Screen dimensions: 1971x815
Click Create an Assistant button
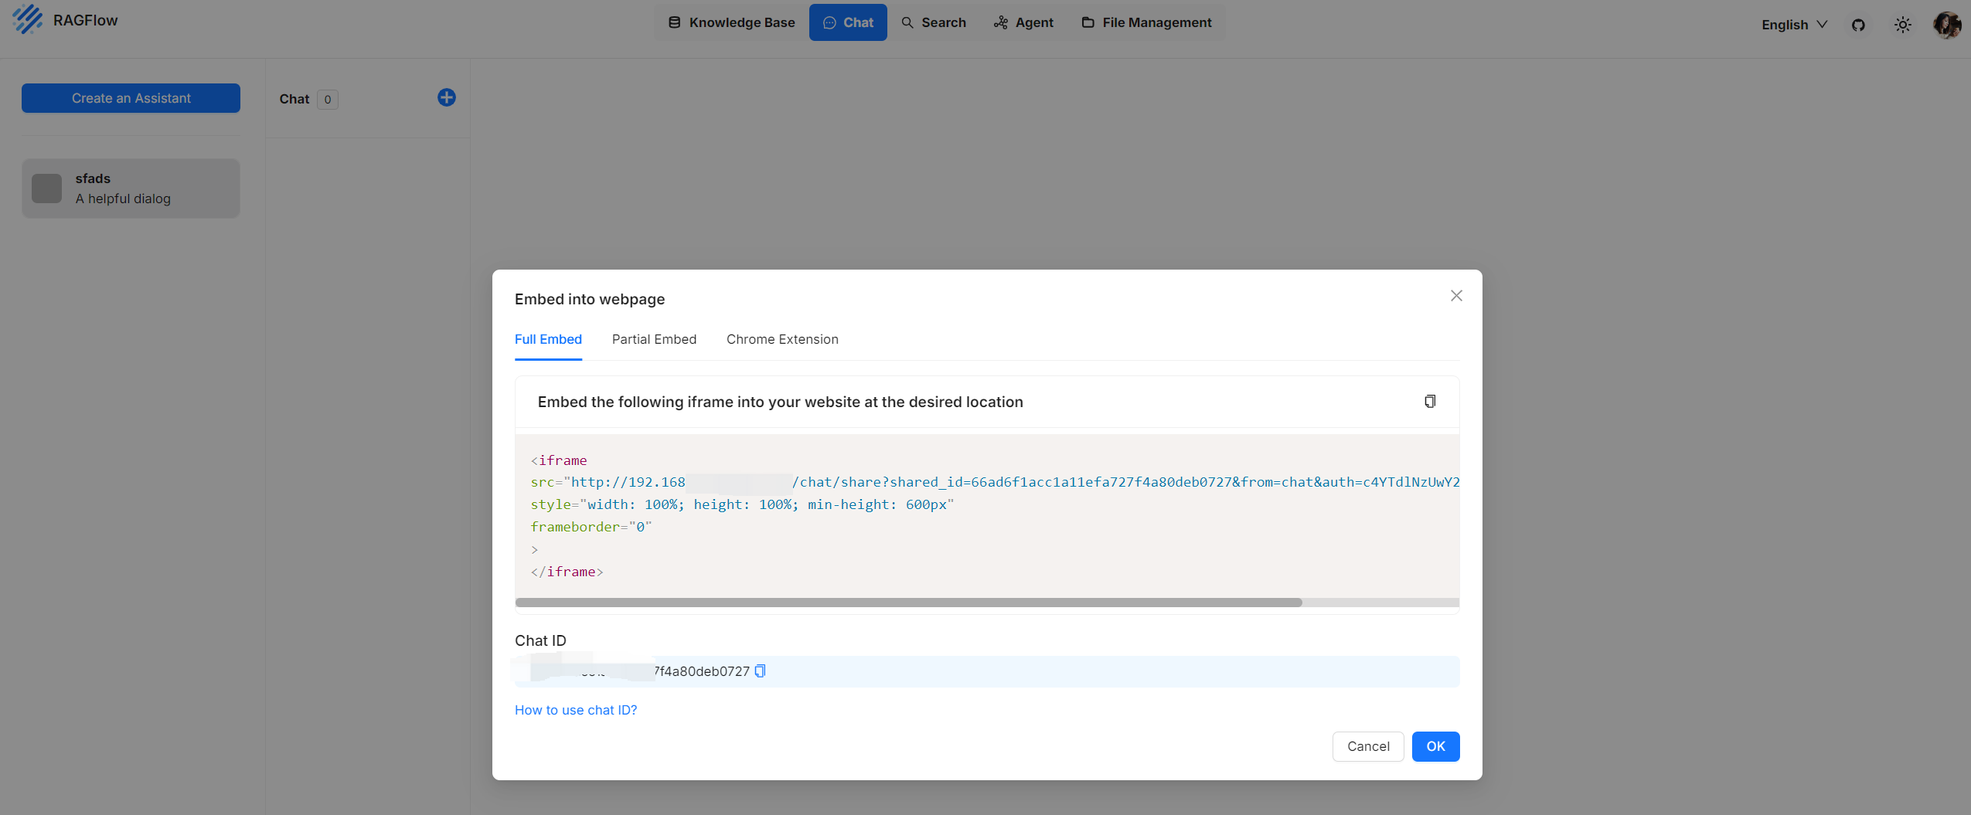tap(131, 98)
